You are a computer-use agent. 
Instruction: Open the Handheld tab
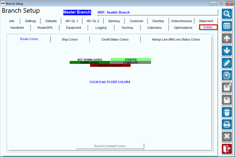(x=17, y=28)
